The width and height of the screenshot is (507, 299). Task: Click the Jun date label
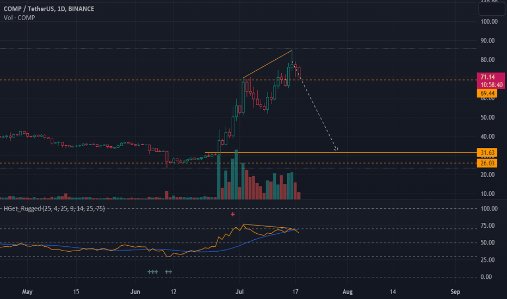(x=135, y=292)
